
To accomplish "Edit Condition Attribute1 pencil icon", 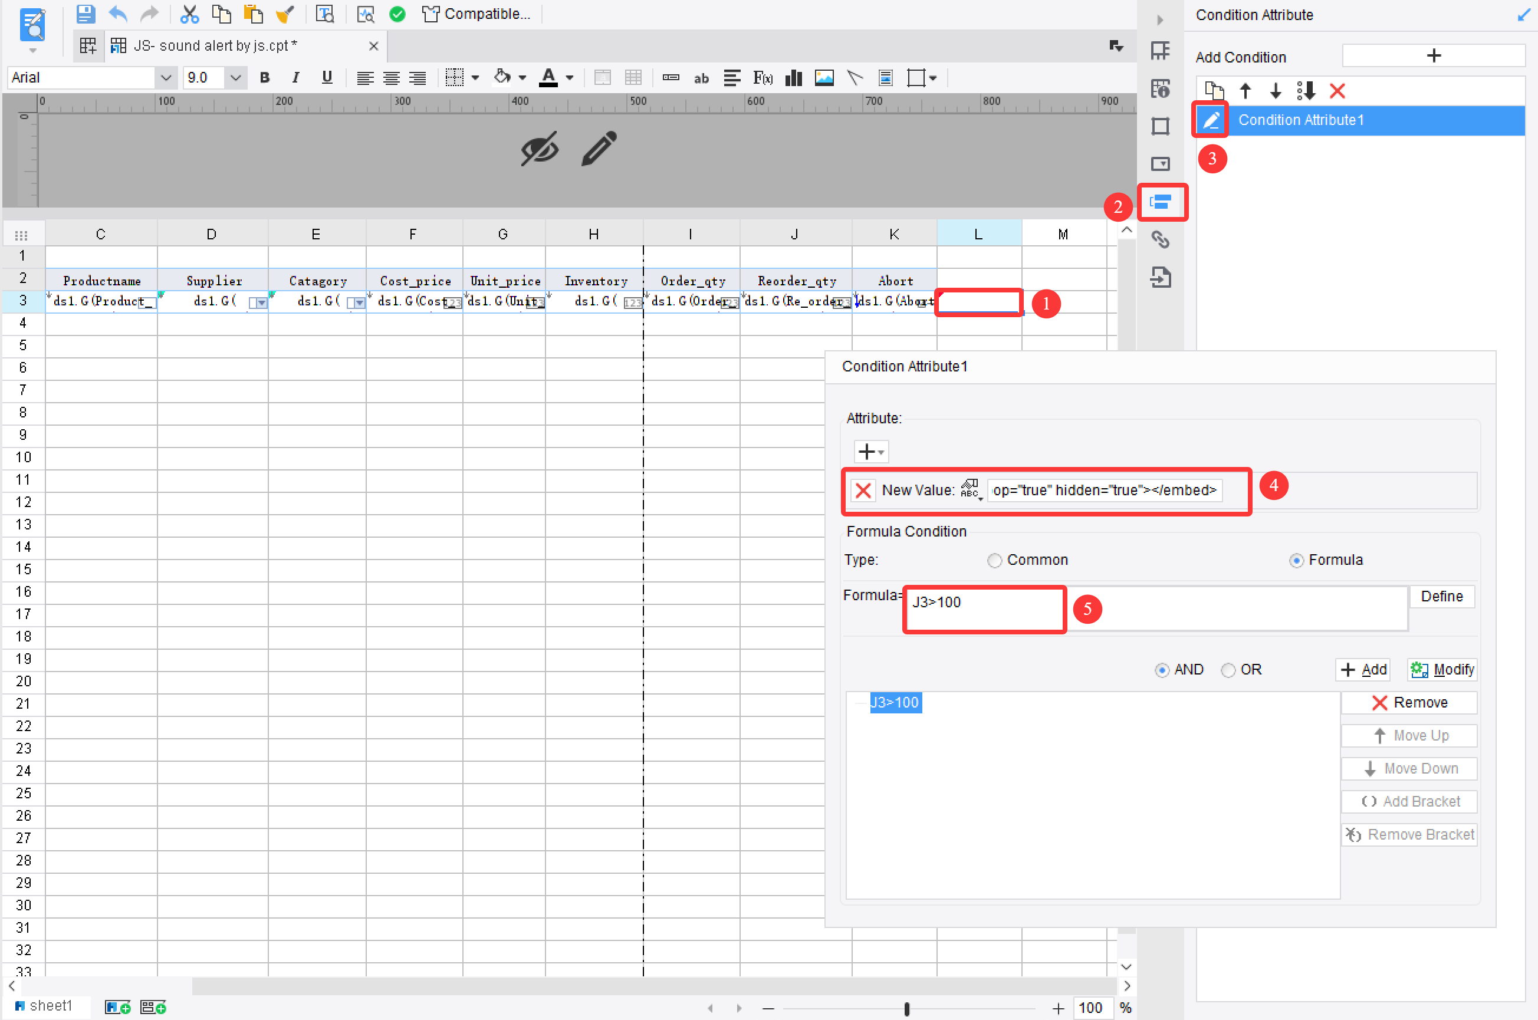I will click(1211, 120).
